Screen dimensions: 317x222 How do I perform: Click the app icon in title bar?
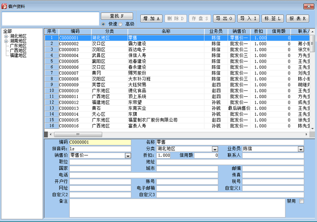click(4, 6)
